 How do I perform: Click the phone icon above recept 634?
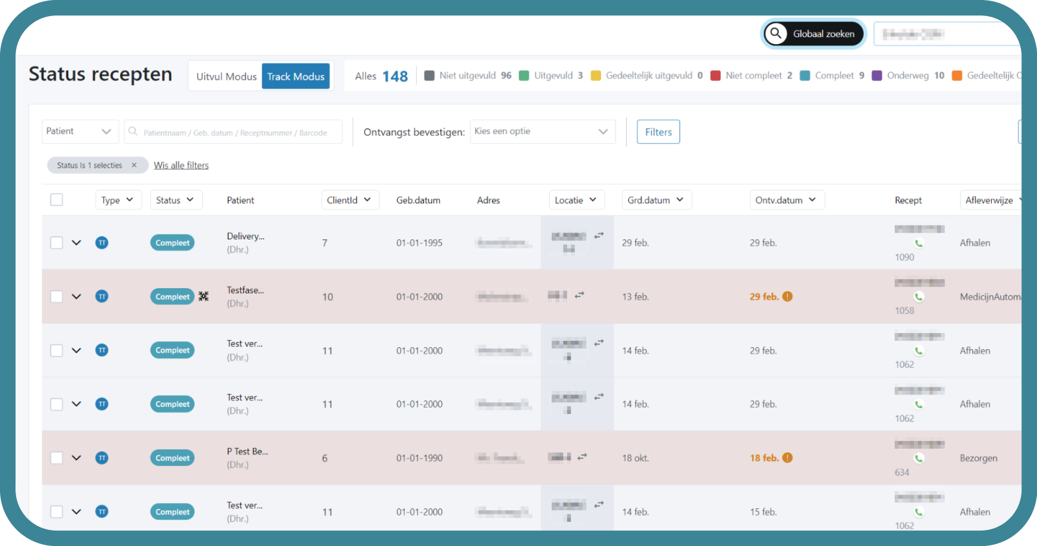(919, 458)
